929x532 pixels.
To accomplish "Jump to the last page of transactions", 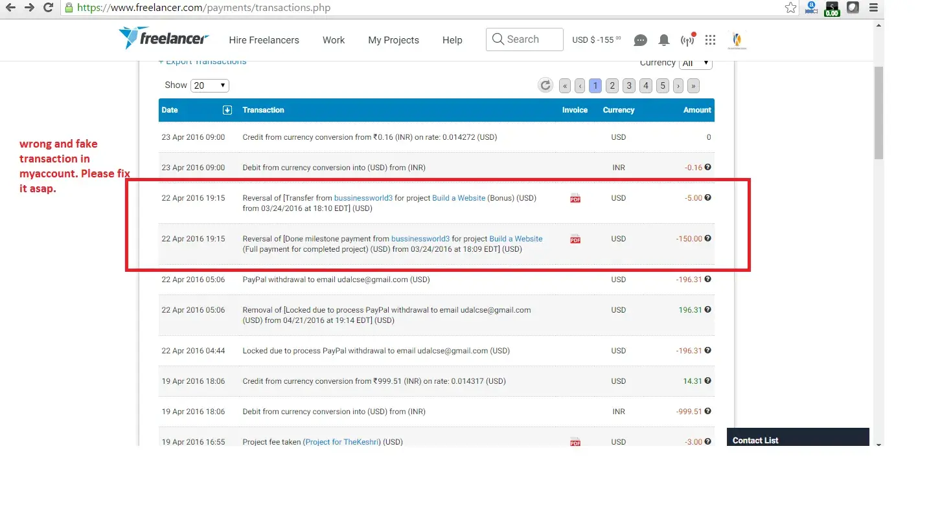I will [x=693, y=85].
